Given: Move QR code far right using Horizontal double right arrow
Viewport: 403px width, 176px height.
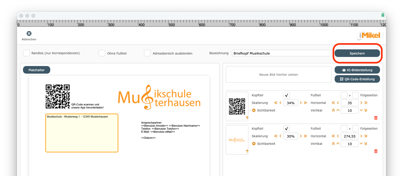Looking at the screenshot, I should pos(366,103).
